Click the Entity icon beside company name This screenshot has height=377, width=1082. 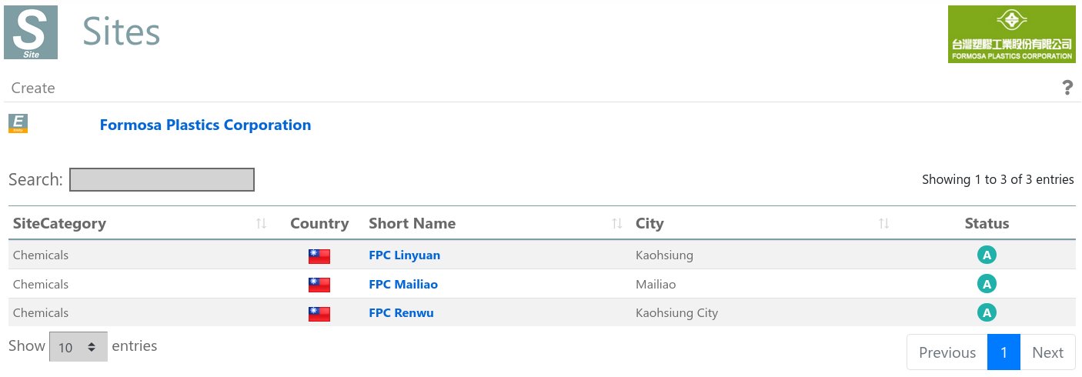[x=18, y=123]
